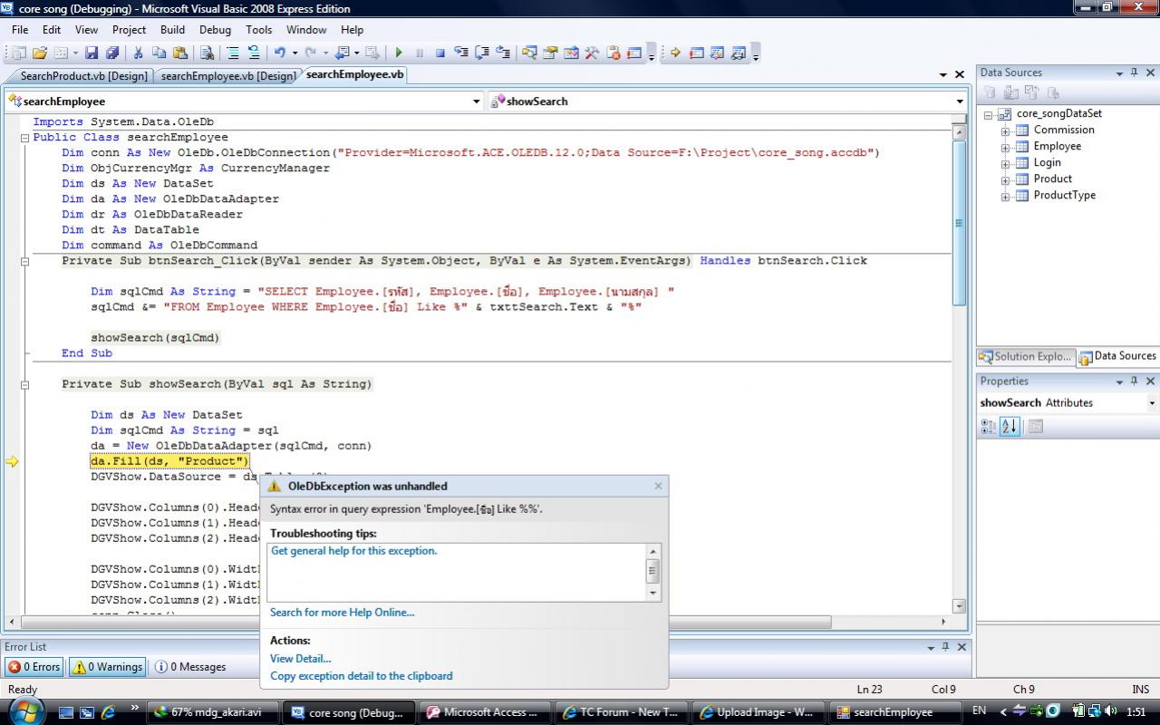Switch to SearchProduct.vb [Design] tab
Screen dimensions: 1160x725
83,76
